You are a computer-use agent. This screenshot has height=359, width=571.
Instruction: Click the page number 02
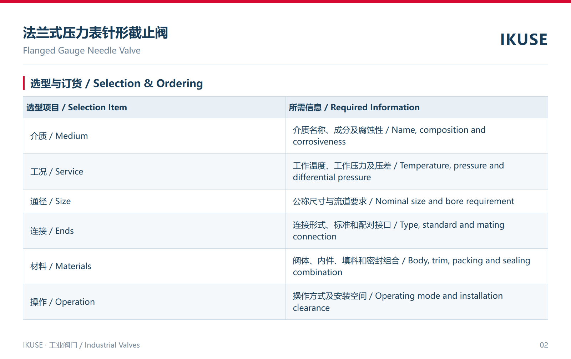[x=544, y=345]
